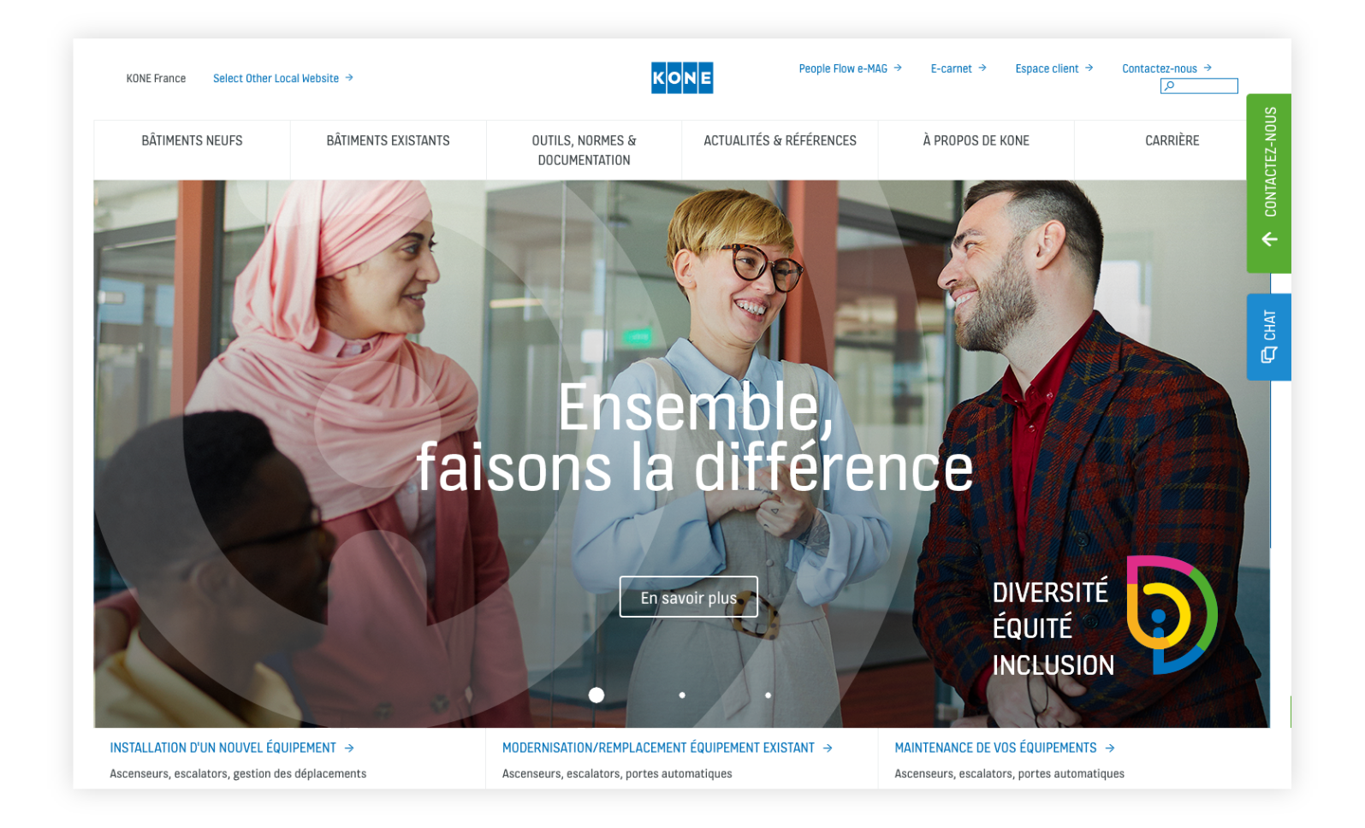Screen dimensions: 1365x828
Task: Open Actualités & références menu item
Action: click(780, 141)
